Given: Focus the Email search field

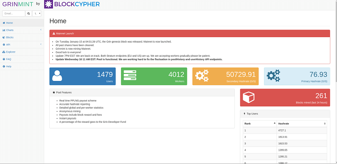Looking at the screenshot, I should 14,13.
